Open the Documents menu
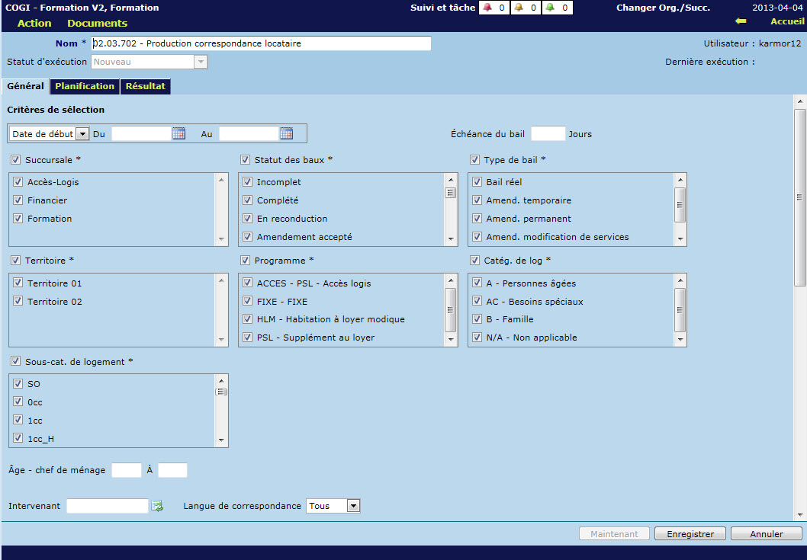The image size is (807, 560). (97, 24)
